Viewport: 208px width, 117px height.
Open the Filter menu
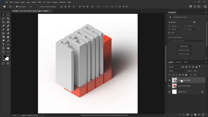pyautogui.click(x=40, y=2)
